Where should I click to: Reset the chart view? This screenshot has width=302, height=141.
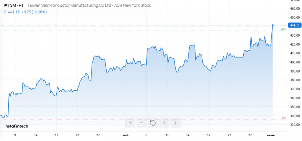153,123
